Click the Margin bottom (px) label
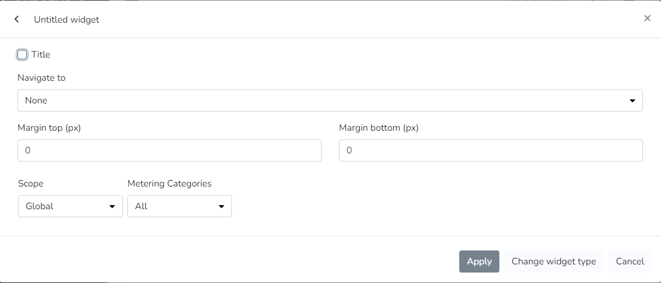Screen dimensions: 661x283 (378, 128)
